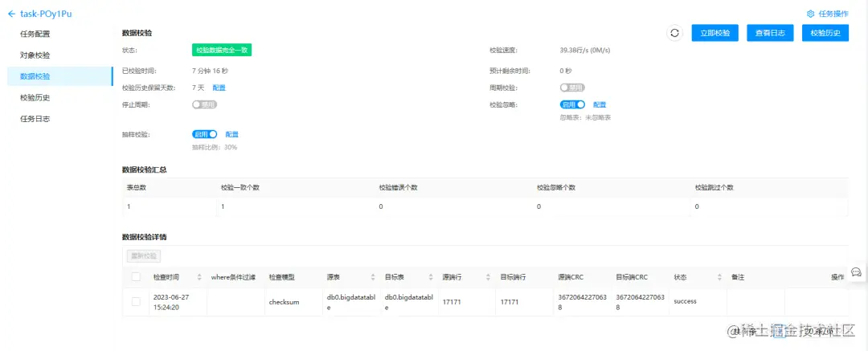
Task: Click the blue 校验历史 button
Action: pyautogui.click(x=825, y=33)
